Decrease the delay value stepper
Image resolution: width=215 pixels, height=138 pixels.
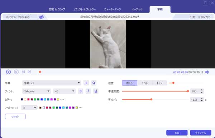201,101
